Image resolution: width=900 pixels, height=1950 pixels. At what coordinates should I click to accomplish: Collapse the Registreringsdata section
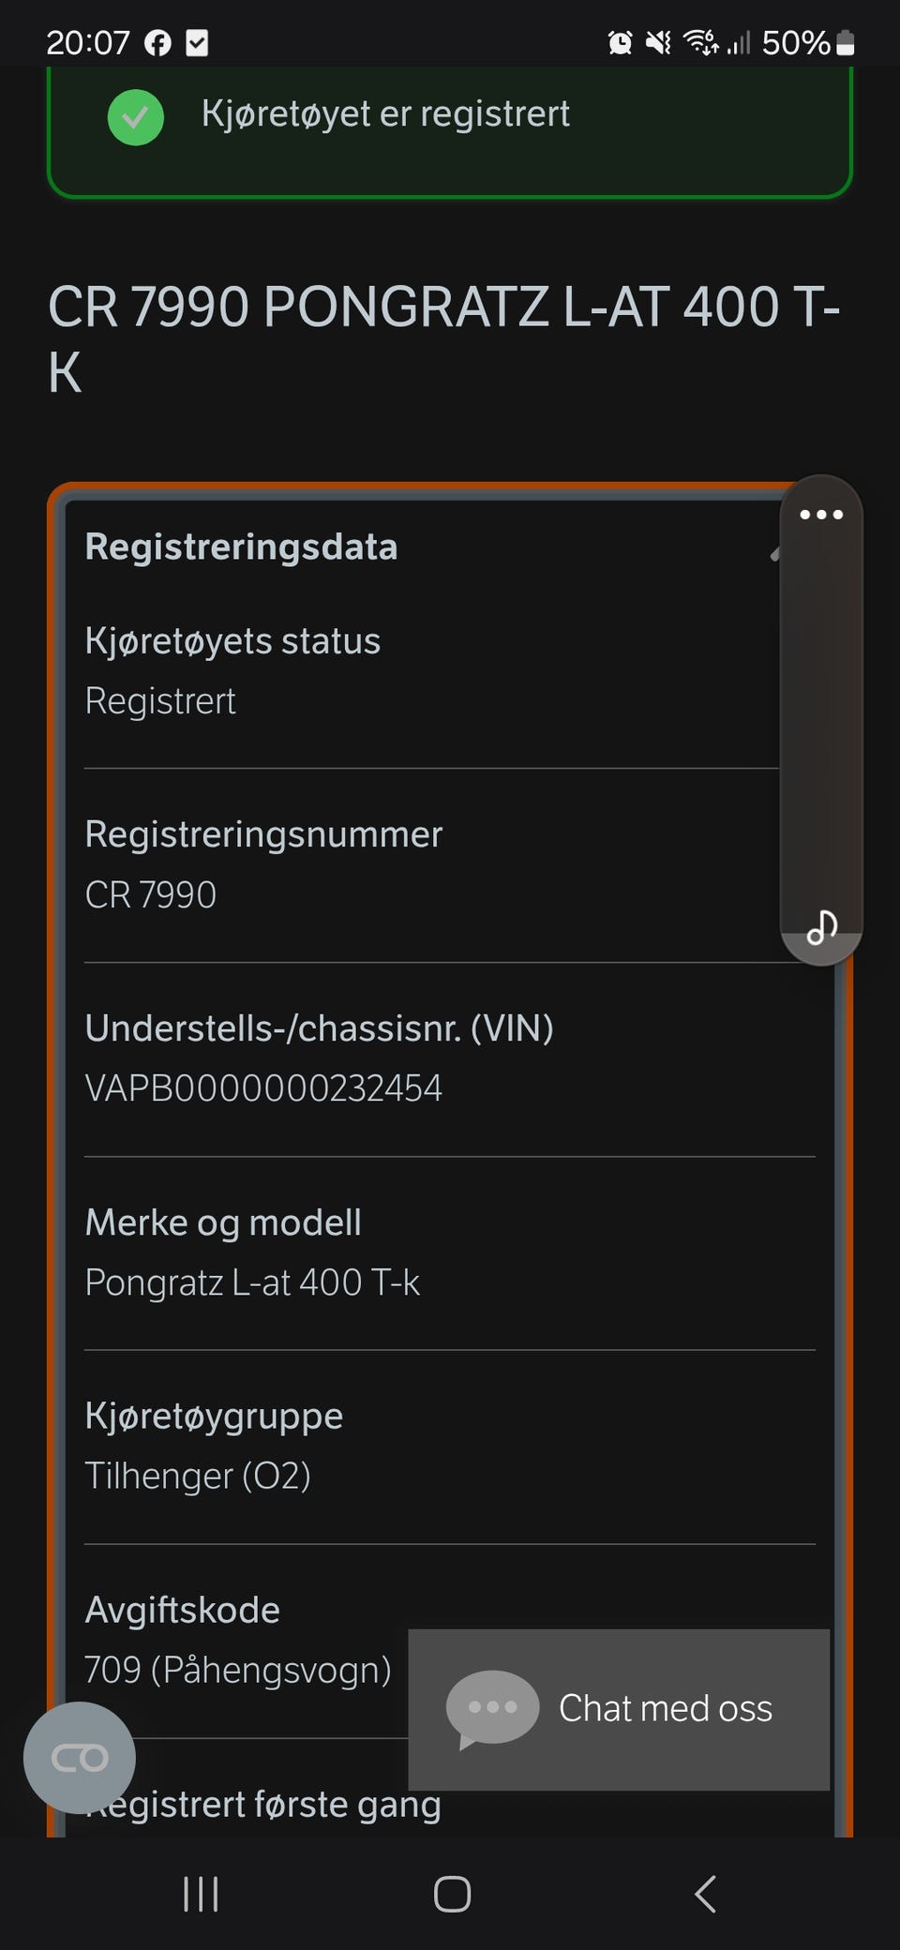pyautogui.click(x=773, y=553)
